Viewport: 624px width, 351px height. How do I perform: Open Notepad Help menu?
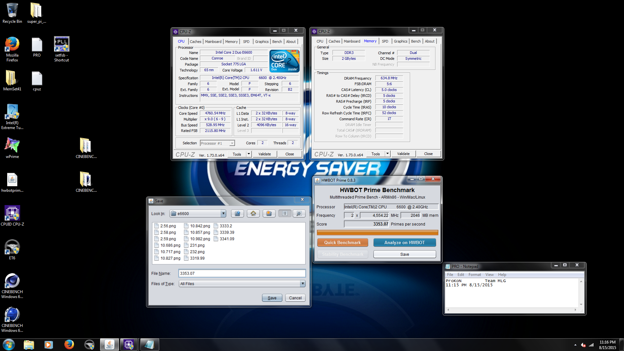(502, 275)
